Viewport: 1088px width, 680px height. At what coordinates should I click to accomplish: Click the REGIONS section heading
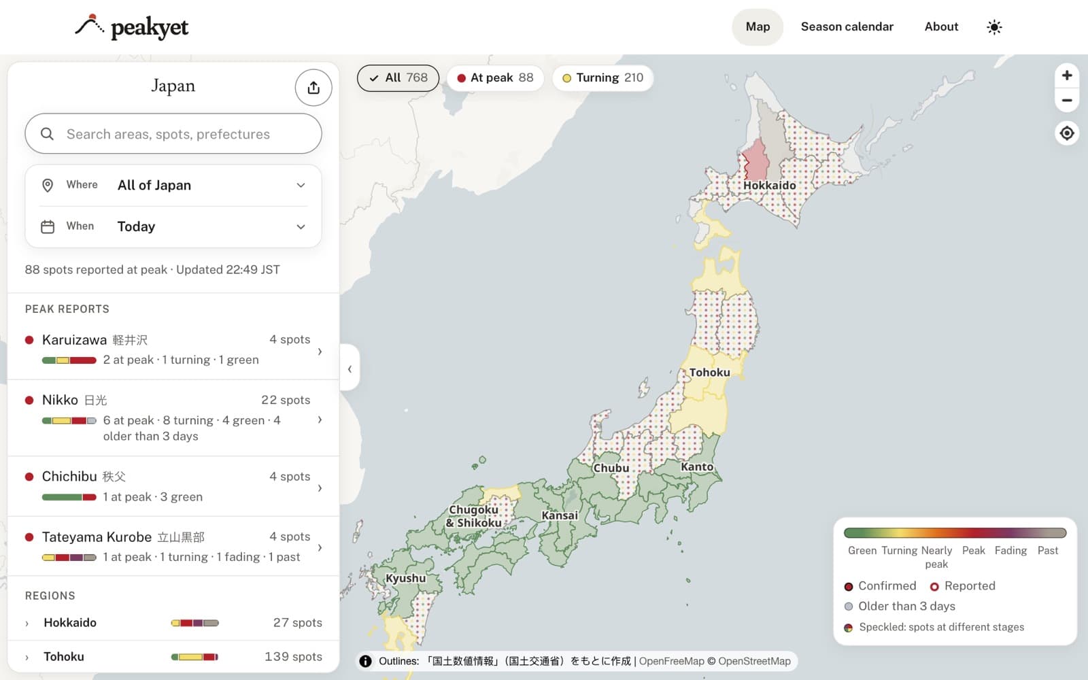click(50, 596)
